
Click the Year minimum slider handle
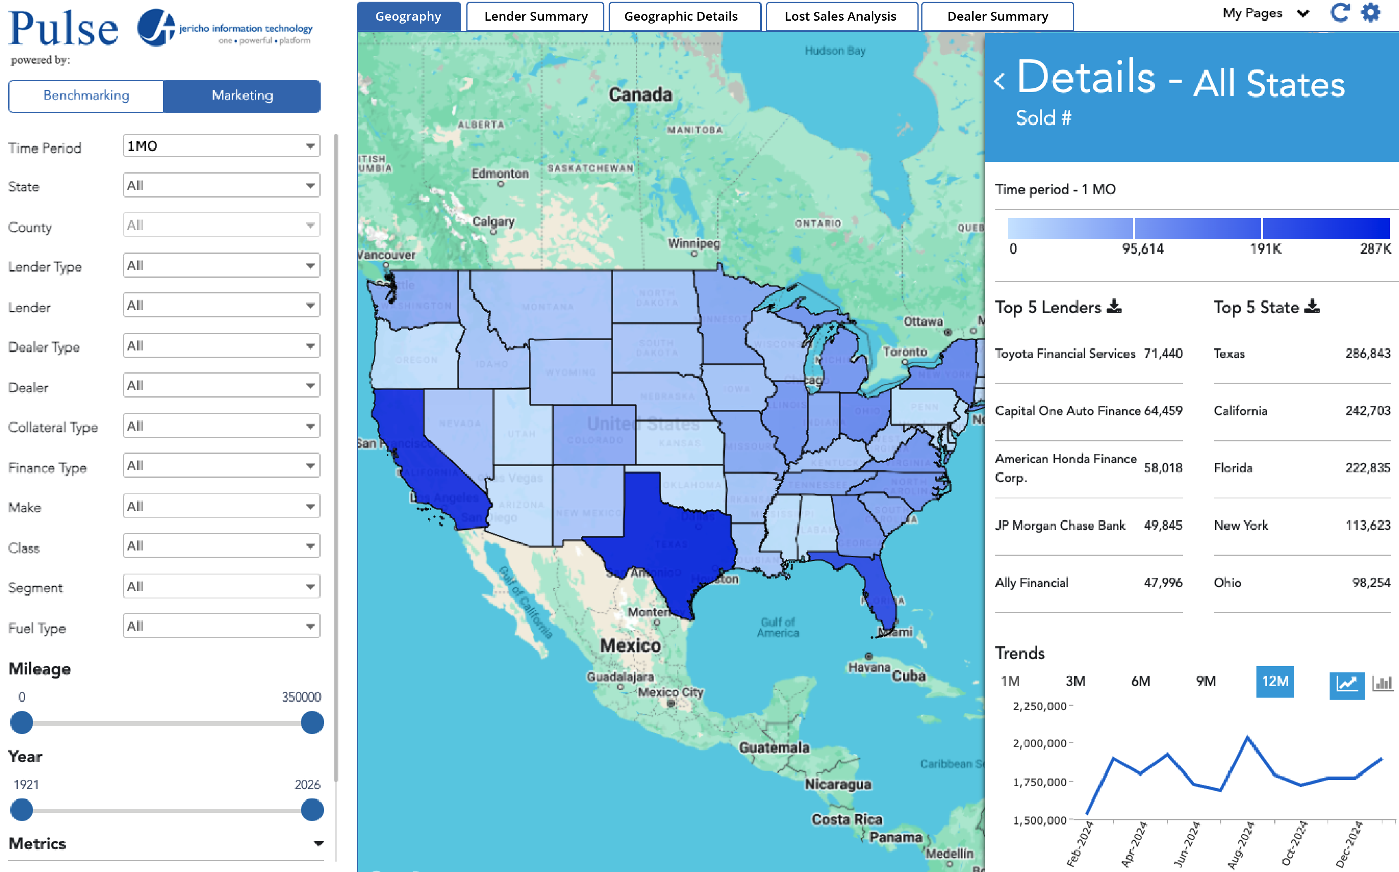(x=22, y=810)
